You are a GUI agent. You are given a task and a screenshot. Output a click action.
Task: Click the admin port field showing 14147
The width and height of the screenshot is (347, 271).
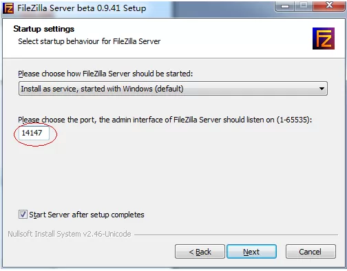34,133
